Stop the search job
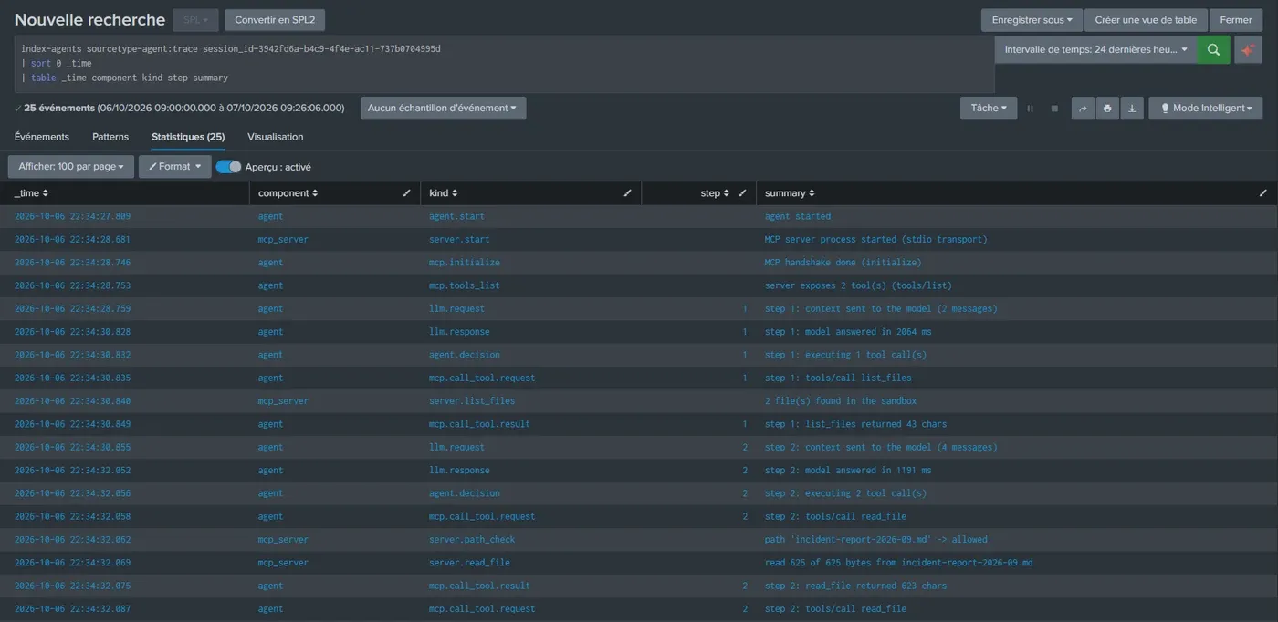The height and width of the screenshot is (622, 1278). (1054, 109)
